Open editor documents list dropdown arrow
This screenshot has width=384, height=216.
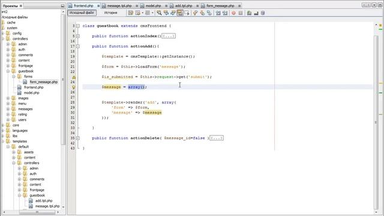(374, 5)
